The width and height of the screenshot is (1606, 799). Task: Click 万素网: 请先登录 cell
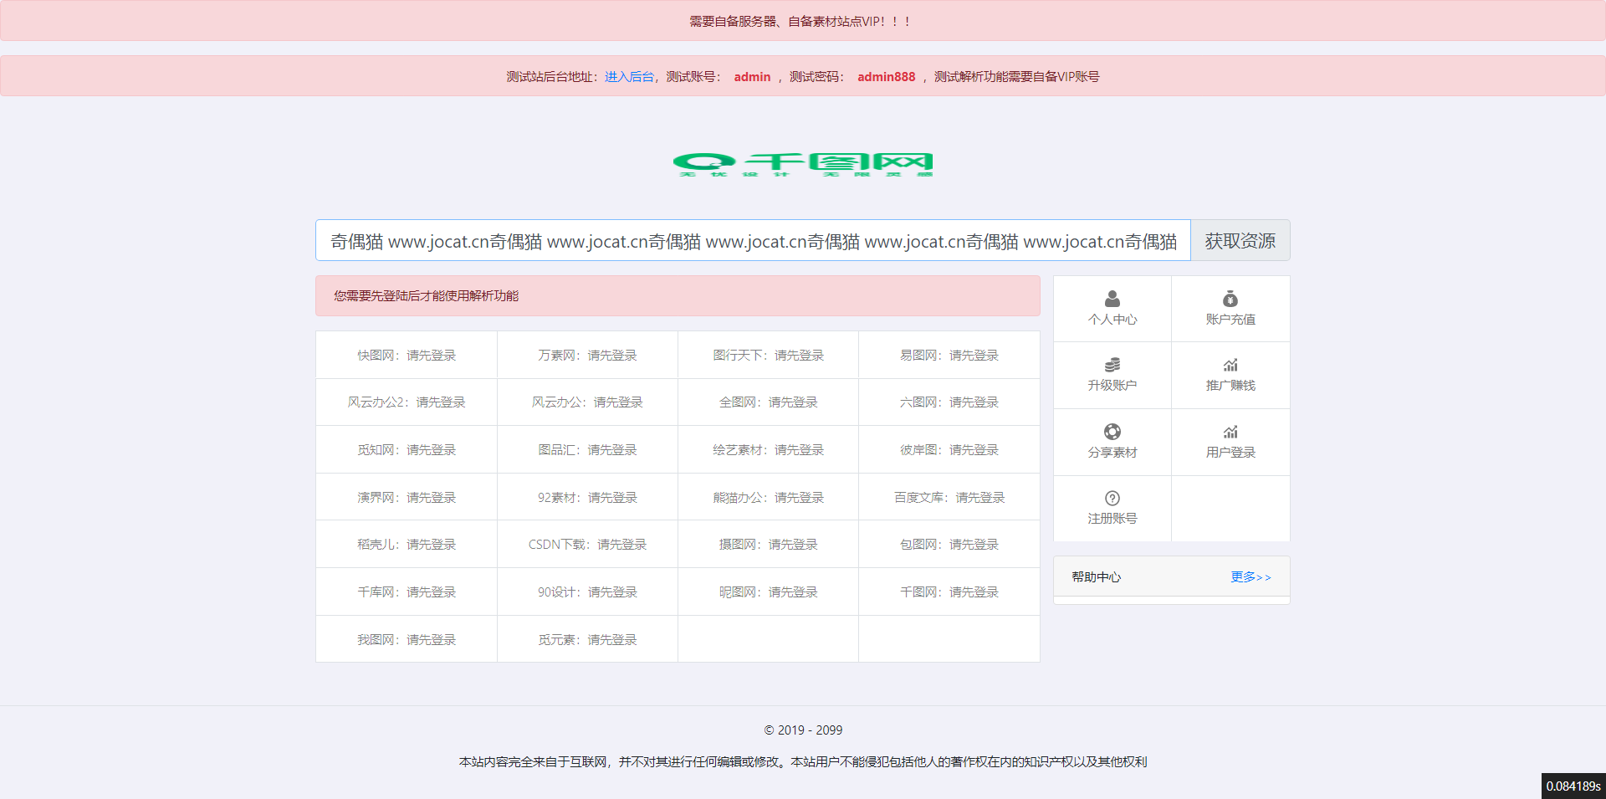click(x=587, y=356)
